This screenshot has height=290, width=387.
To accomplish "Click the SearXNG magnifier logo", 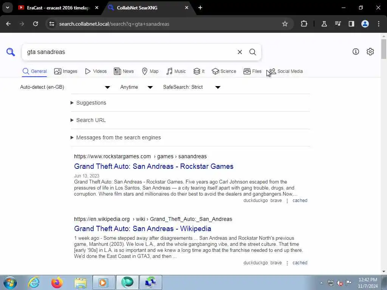I will click(x=11, y=52).
